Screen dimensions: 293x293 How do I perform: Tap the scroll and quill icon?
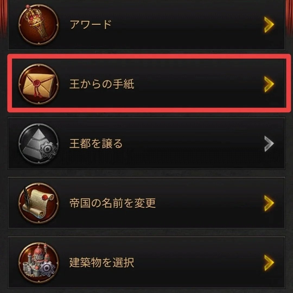[39, 203]
